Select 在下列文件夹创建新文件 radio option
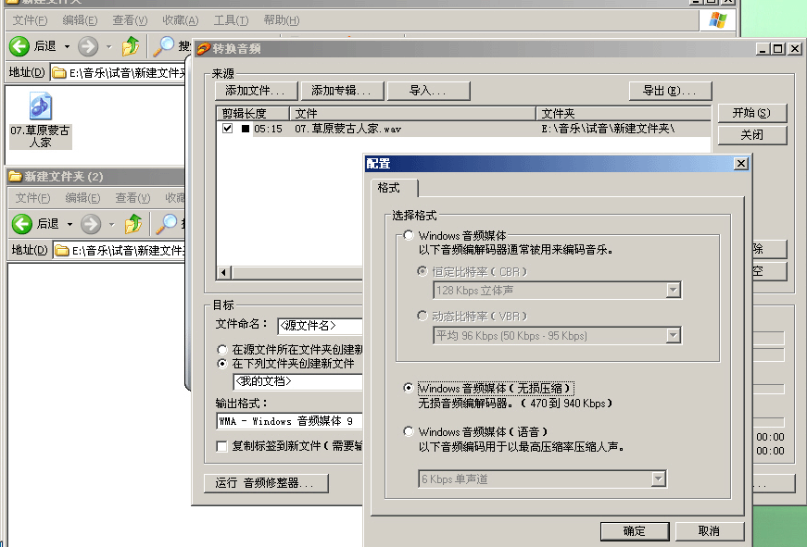Image resolution: width=807 pixels, height=547 pixels. click(222, 364)
